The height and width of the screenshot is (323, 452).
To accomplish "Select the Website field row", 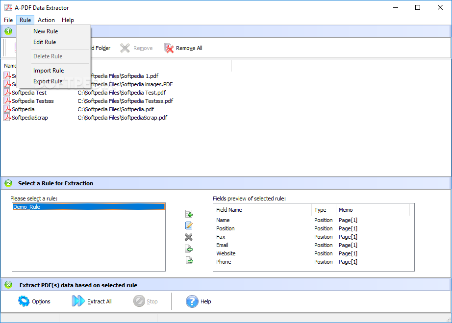I will 314,253.
